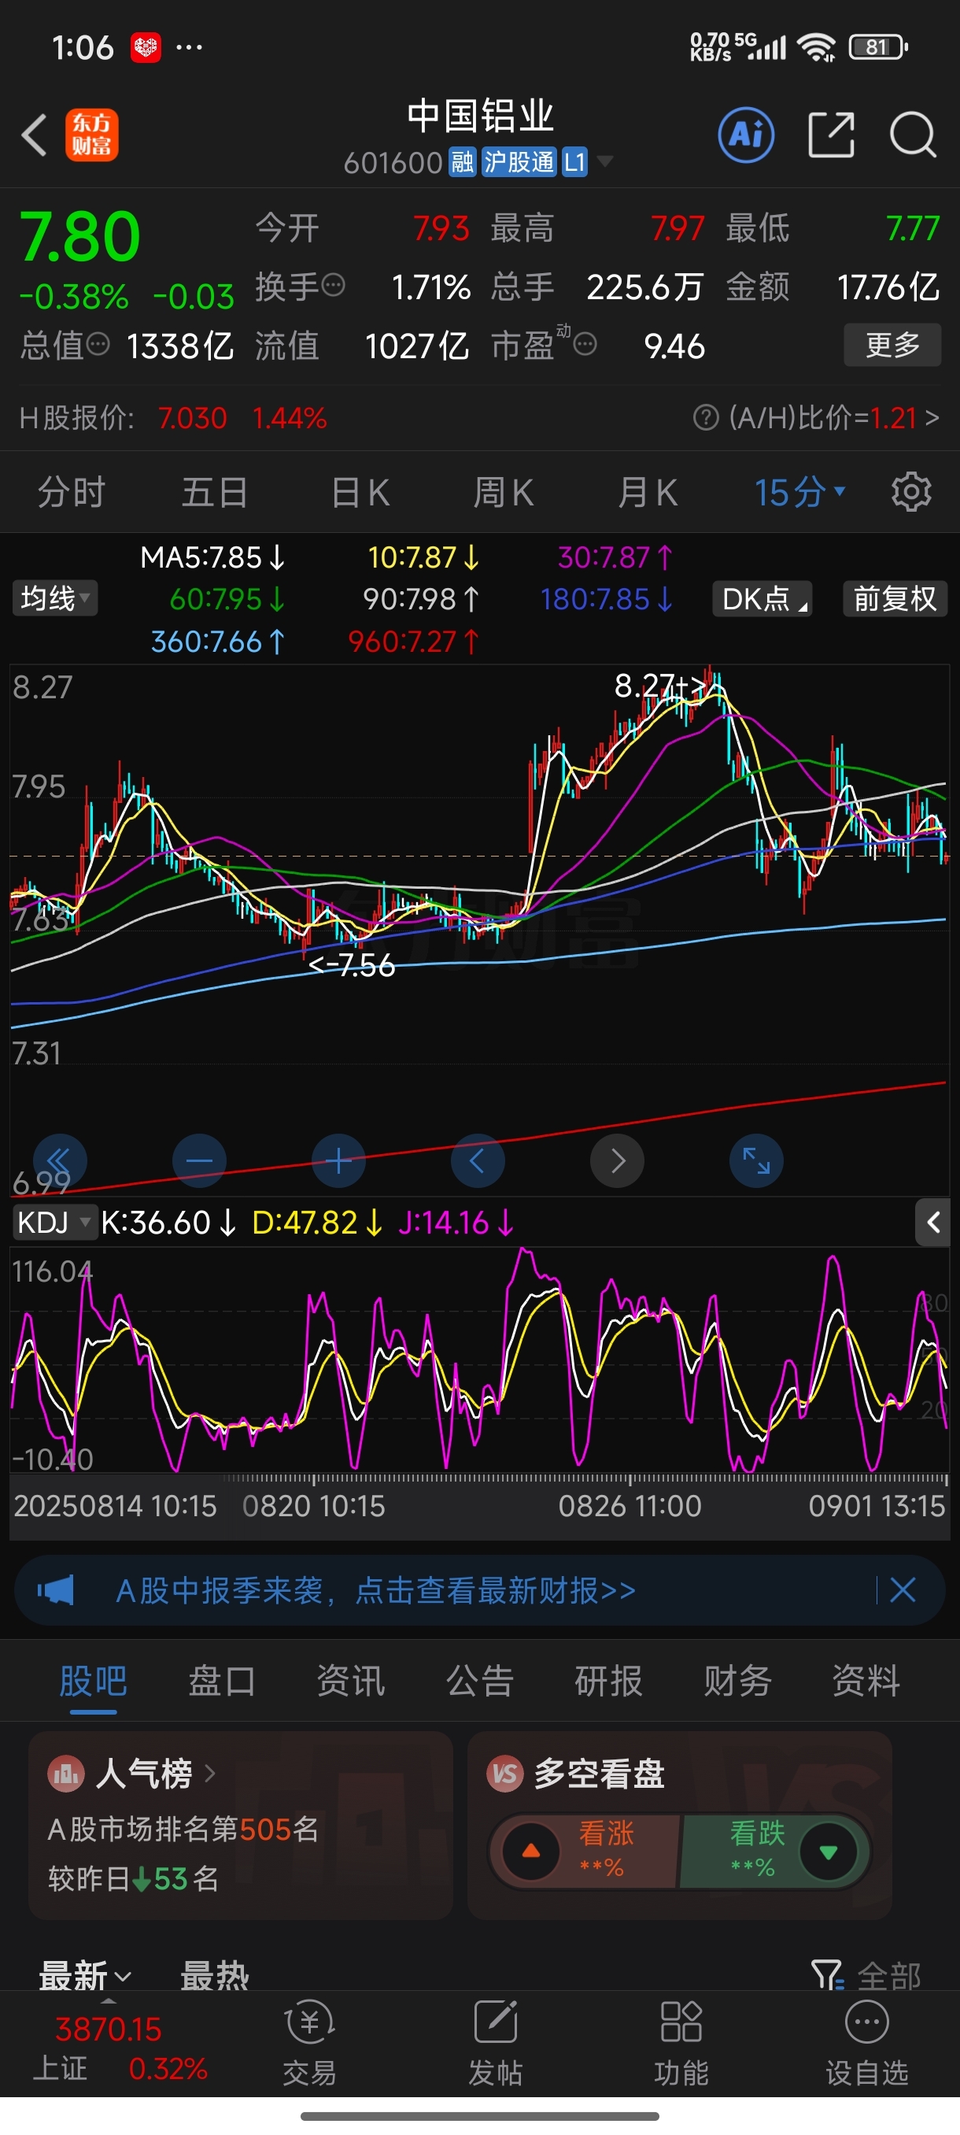
Task: Tap the L1 level badge
Action: pos(575,161)
